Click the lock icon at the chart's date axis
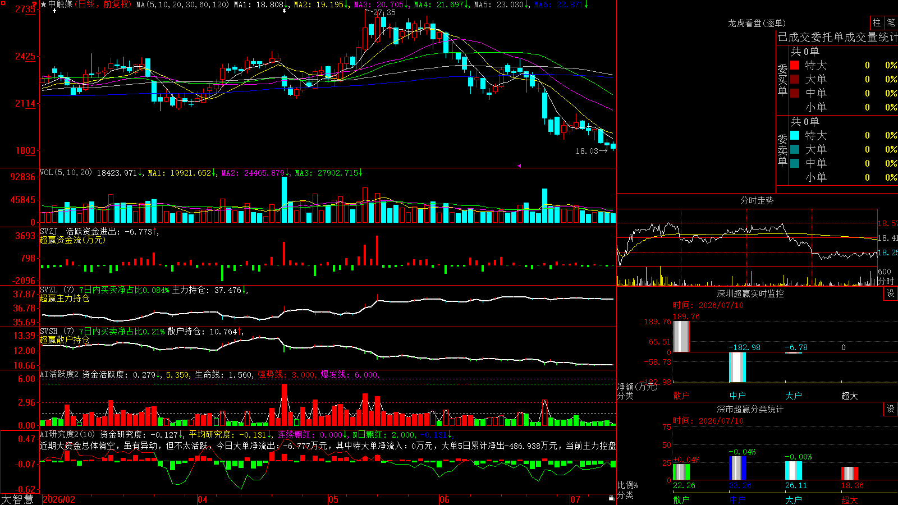This screenshot has height=505, width=898. pos(611,498)
